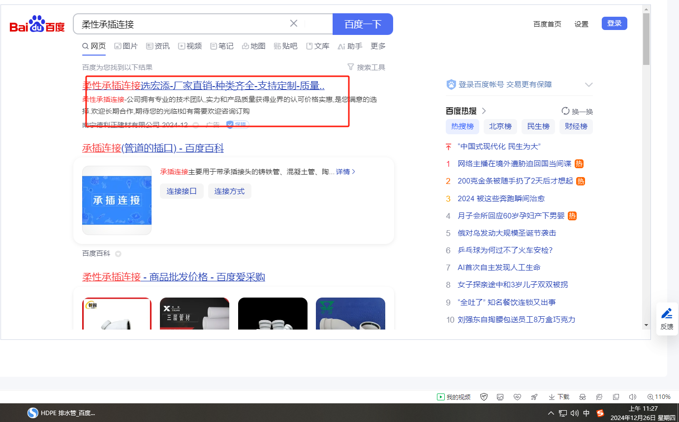Show hidden system tray icons

coord(551,413)
